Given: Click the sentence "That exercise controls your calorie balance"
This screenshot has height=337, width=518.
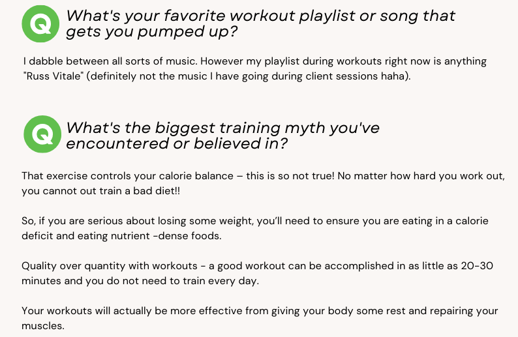Looking at the screenshot, I should click(x=127, y=175).
